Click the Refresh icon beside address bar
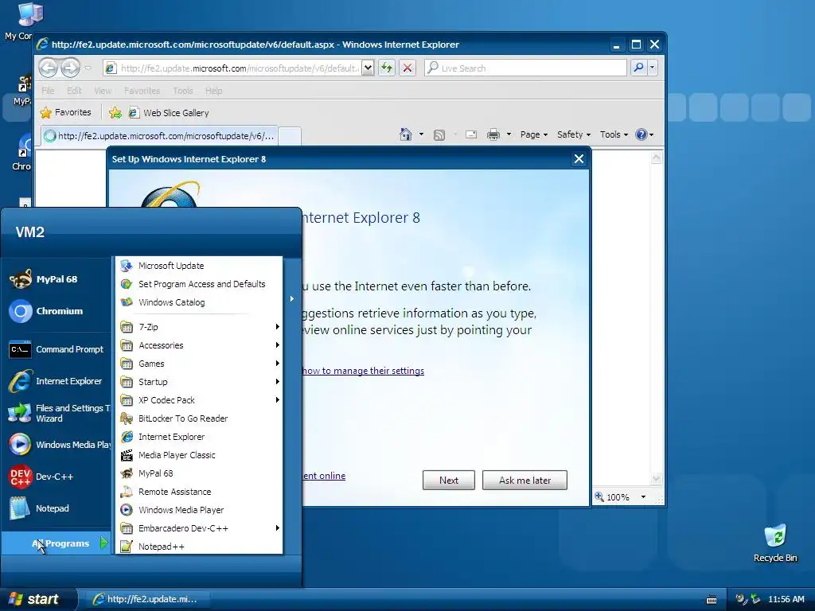 387,68
